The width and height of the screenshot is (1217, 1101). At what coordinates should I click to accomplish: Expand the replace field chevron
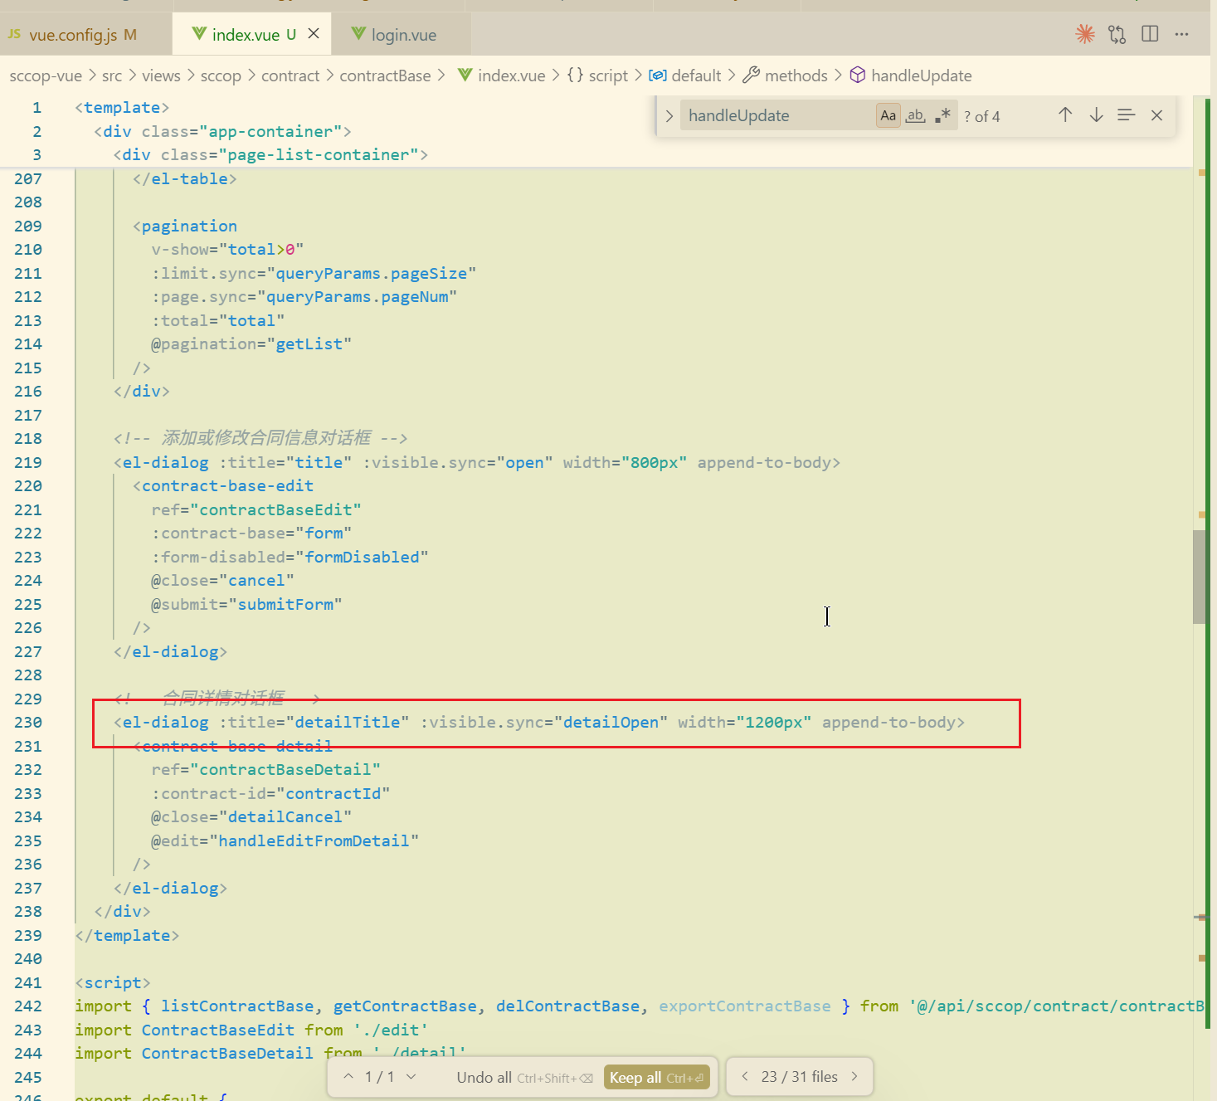[669, 115]
